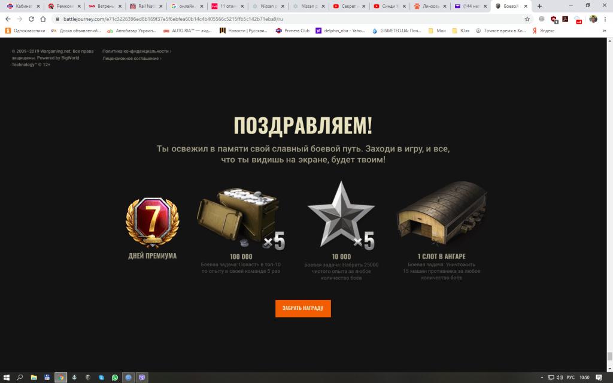Image resolution: width=613 pixels, height=383 pixels.
Task: Open Политика конфиденциальности link
Action: coord(136,51)
